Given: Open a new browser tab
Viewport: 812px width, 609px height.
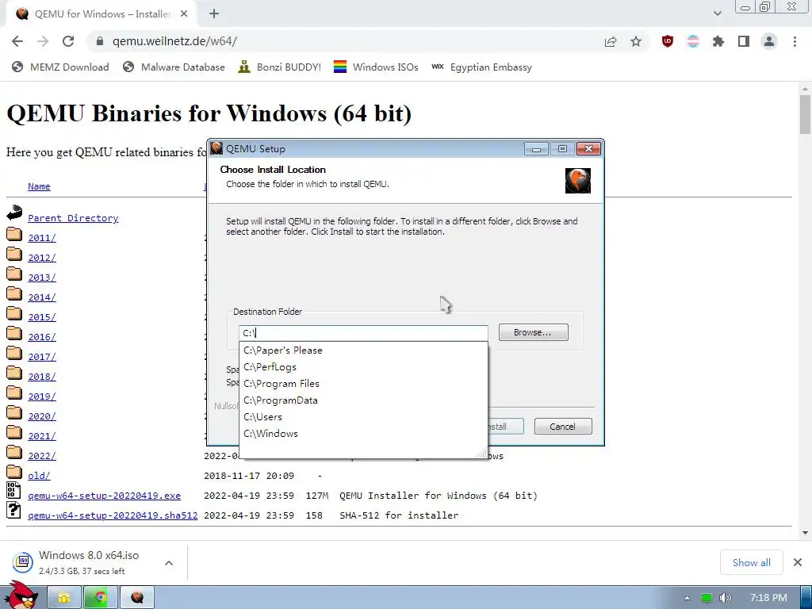Looking at the screenshot, I should (214, 14).
